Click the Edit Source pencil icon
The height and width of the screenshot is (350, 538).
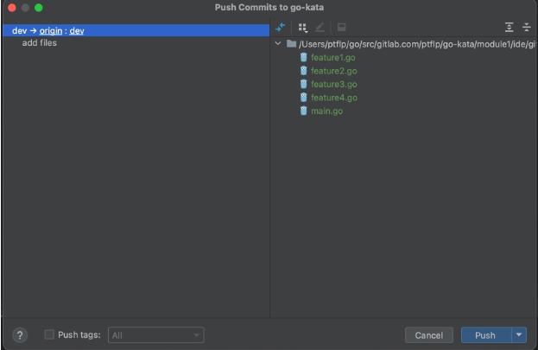point(320,28)
